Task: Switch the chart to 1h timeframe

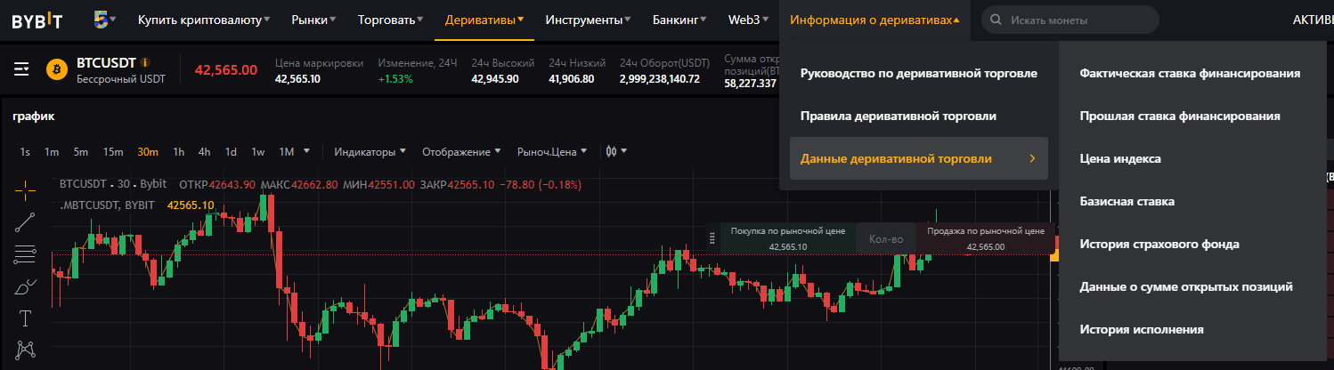Action: point(179,151)
